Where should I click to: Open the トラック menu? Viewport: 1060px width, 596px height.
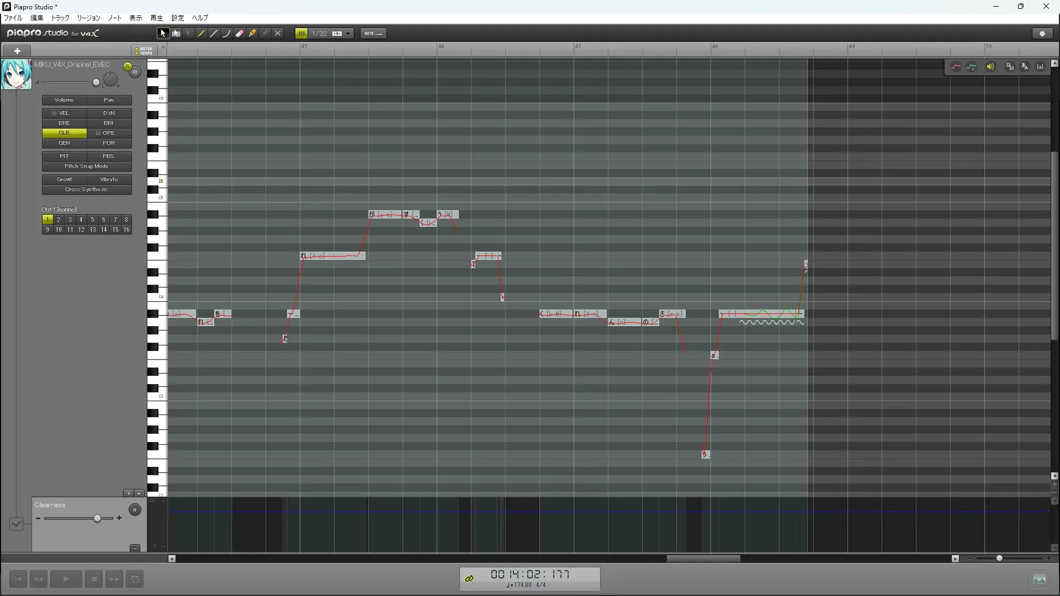(x=60, y=18)
